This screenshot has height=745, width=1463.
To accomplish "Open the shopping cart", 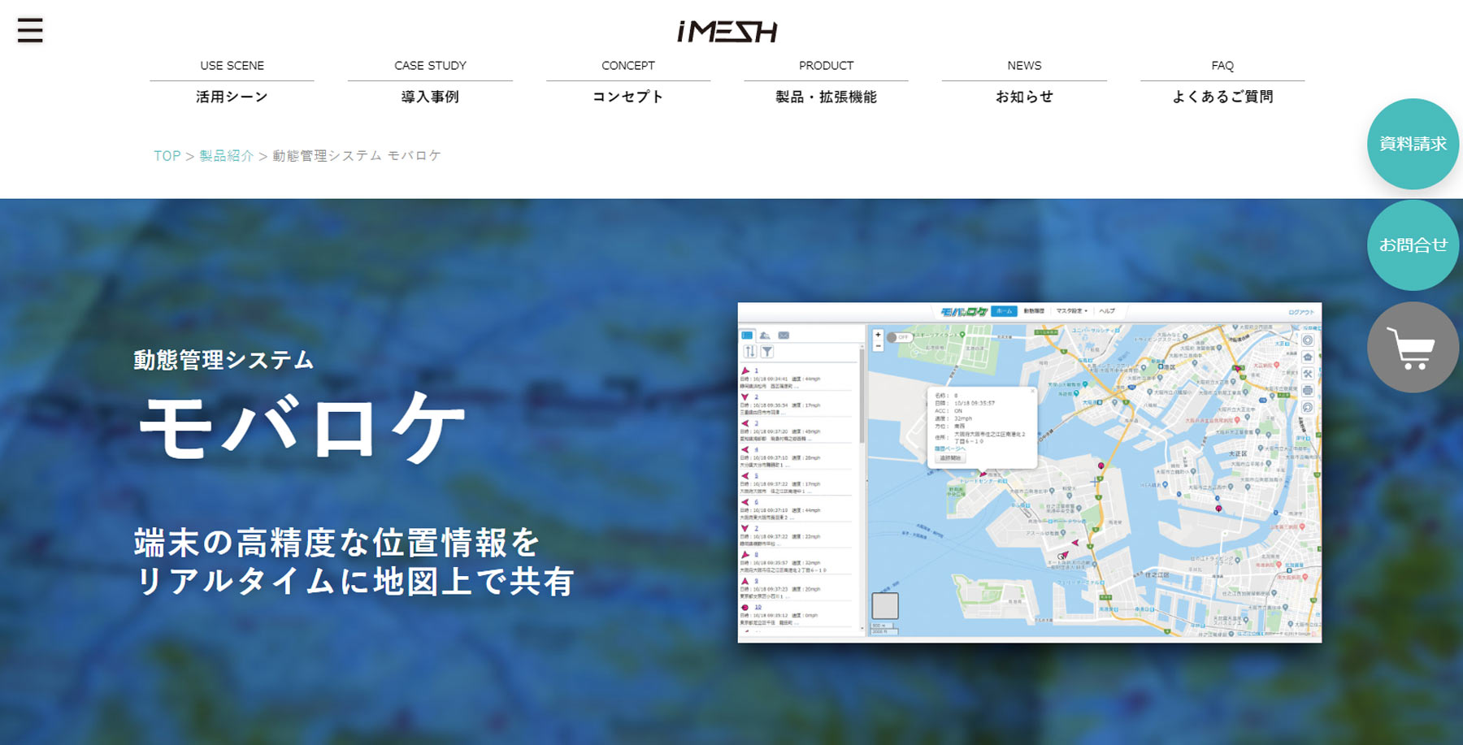I will point(1413,348).
